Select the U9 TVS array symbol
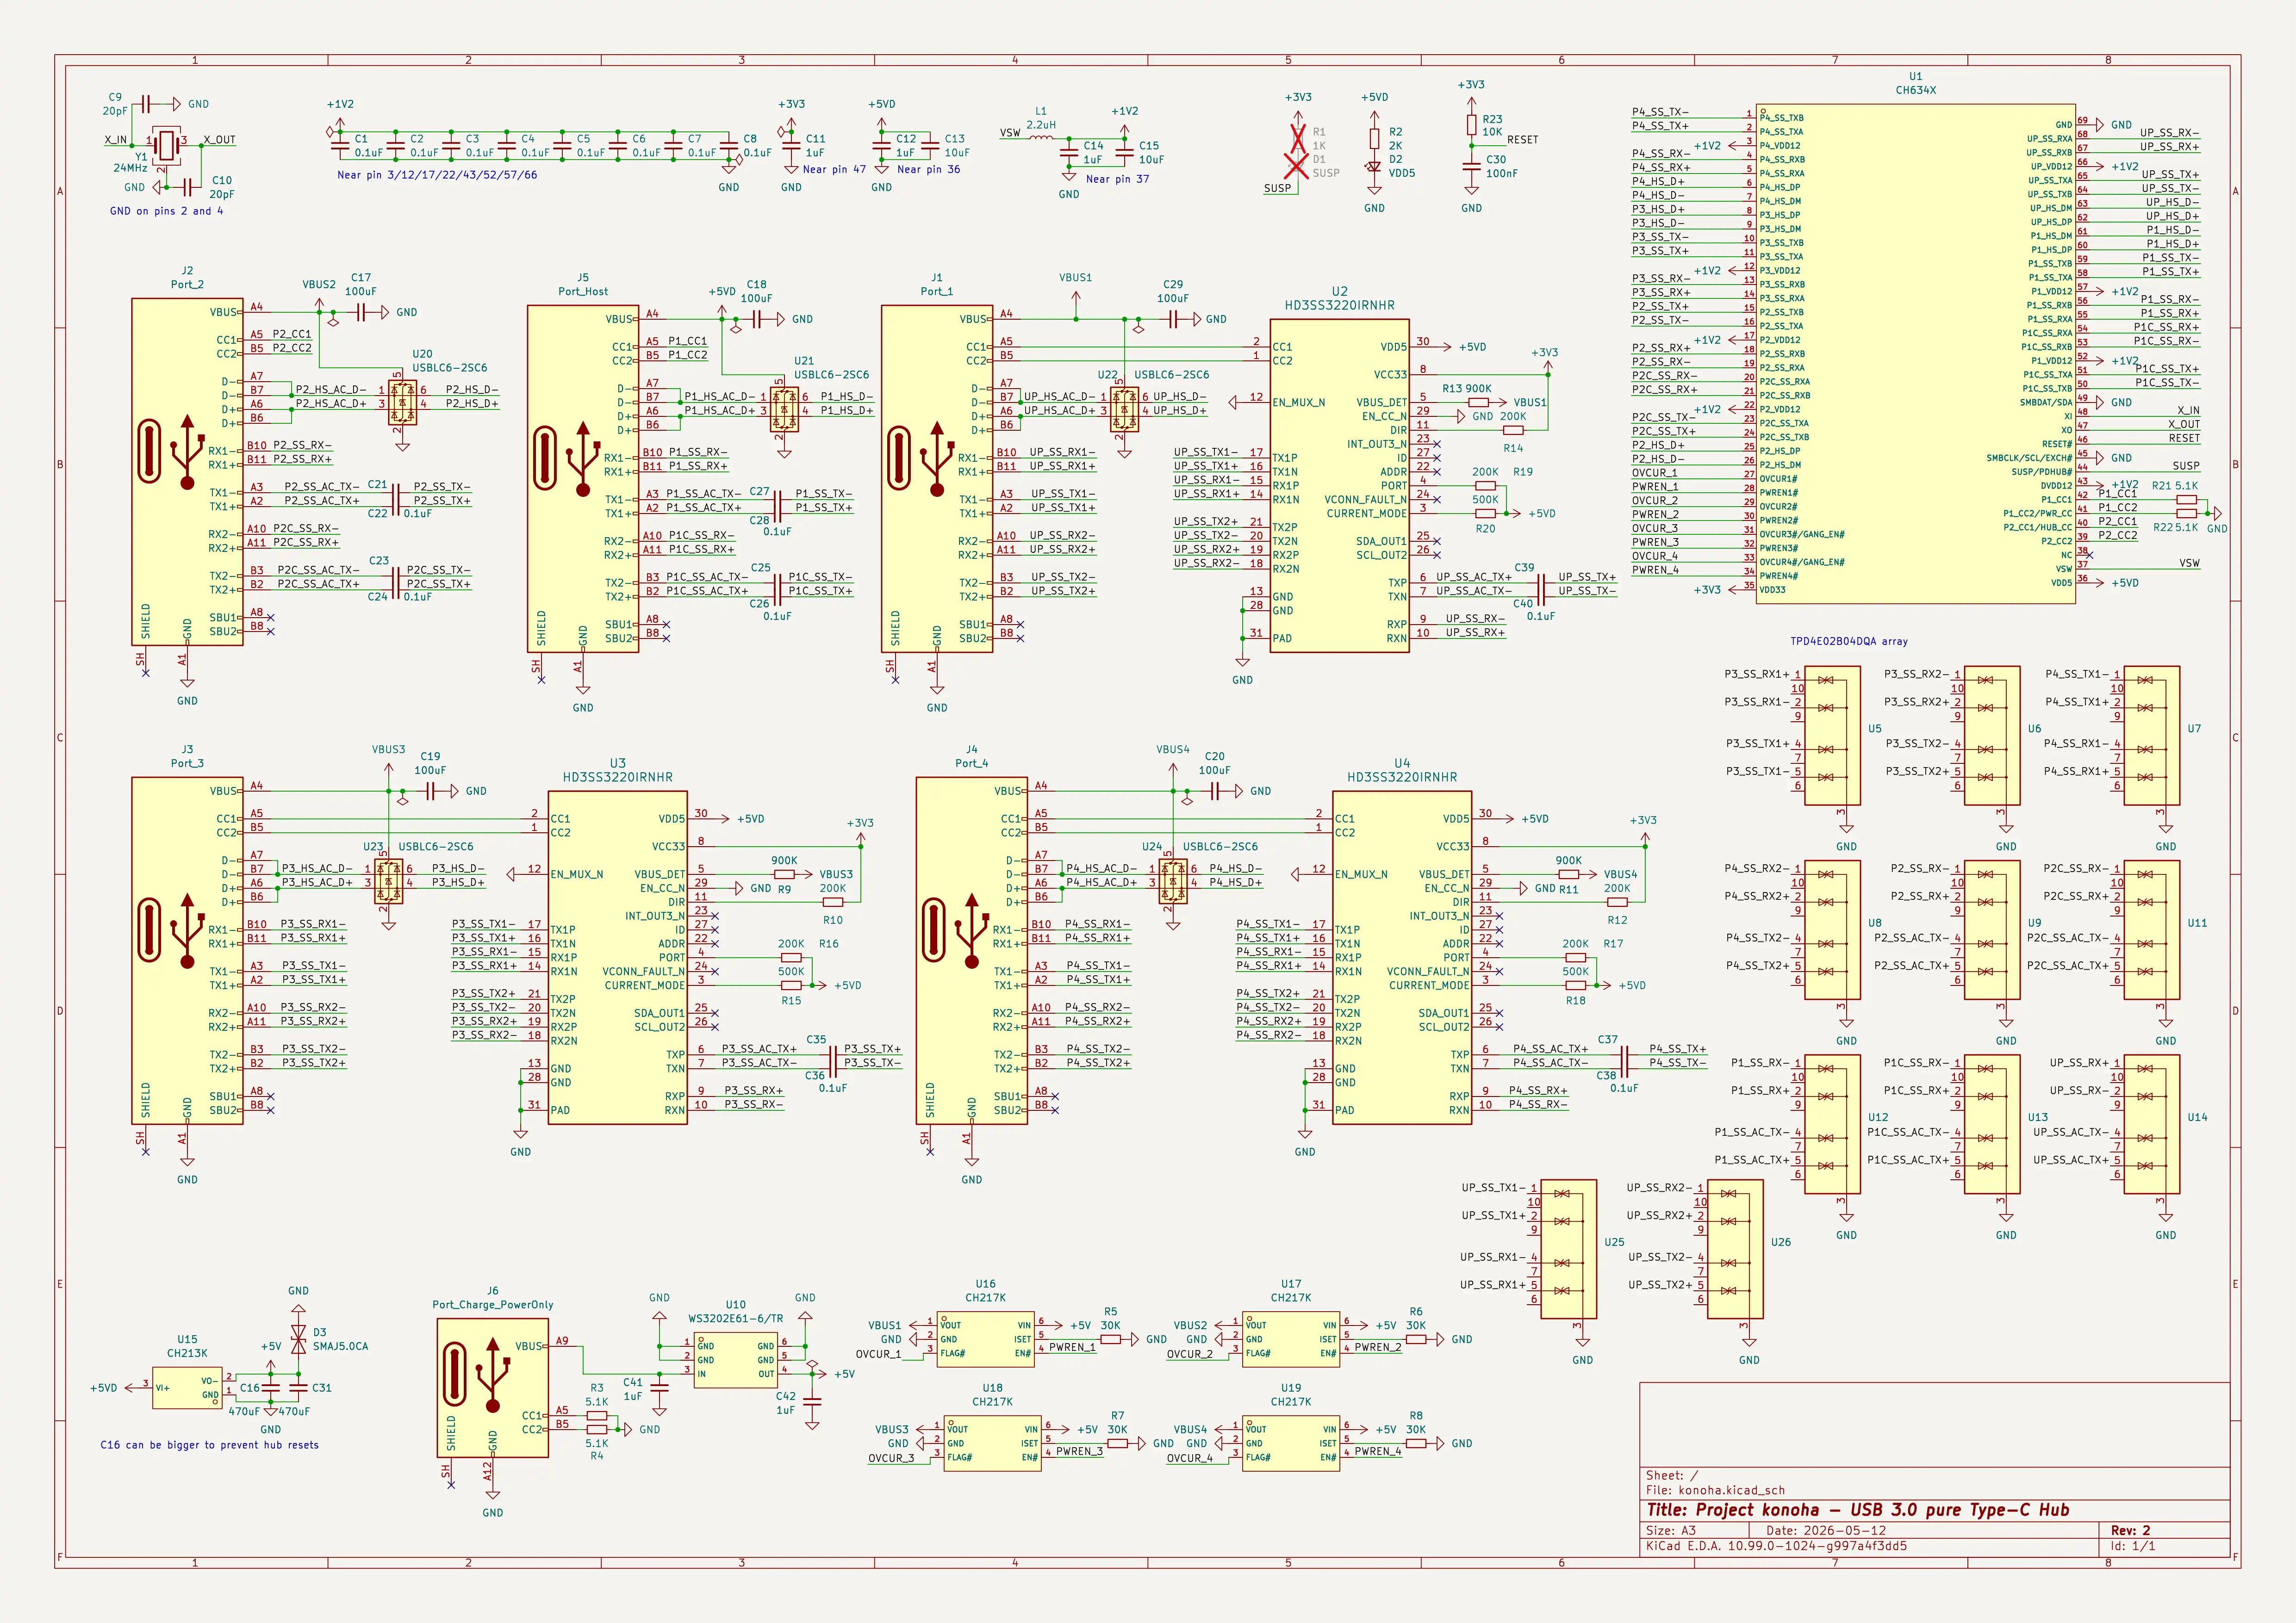Viewport: 2296px width, 1623px height. click(x=1992, y=929)
